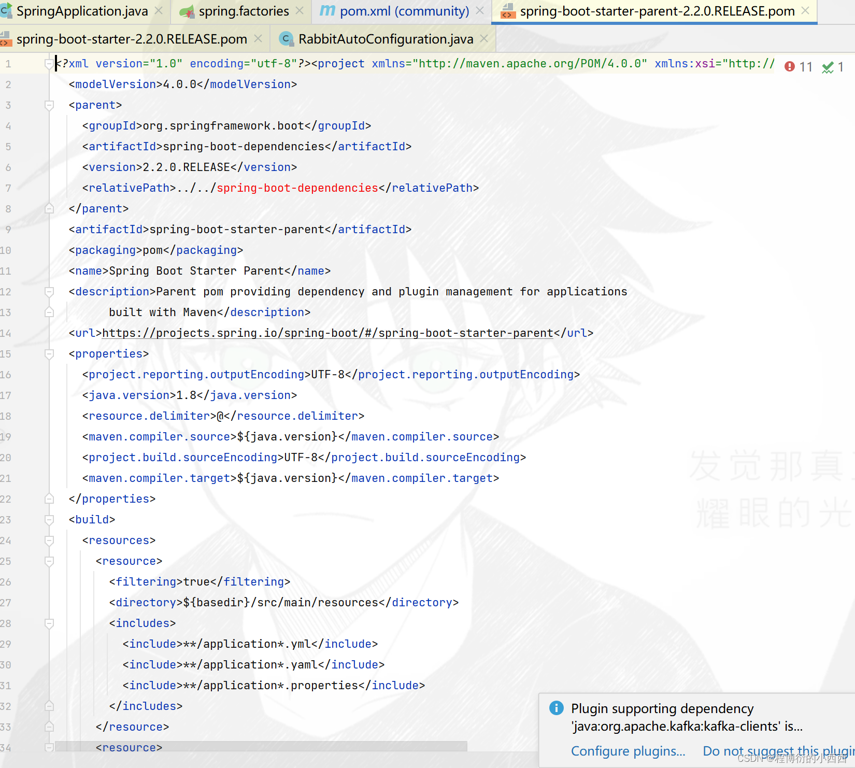Click the modelVersion 4.0.0 text

(x=180, y=84)
